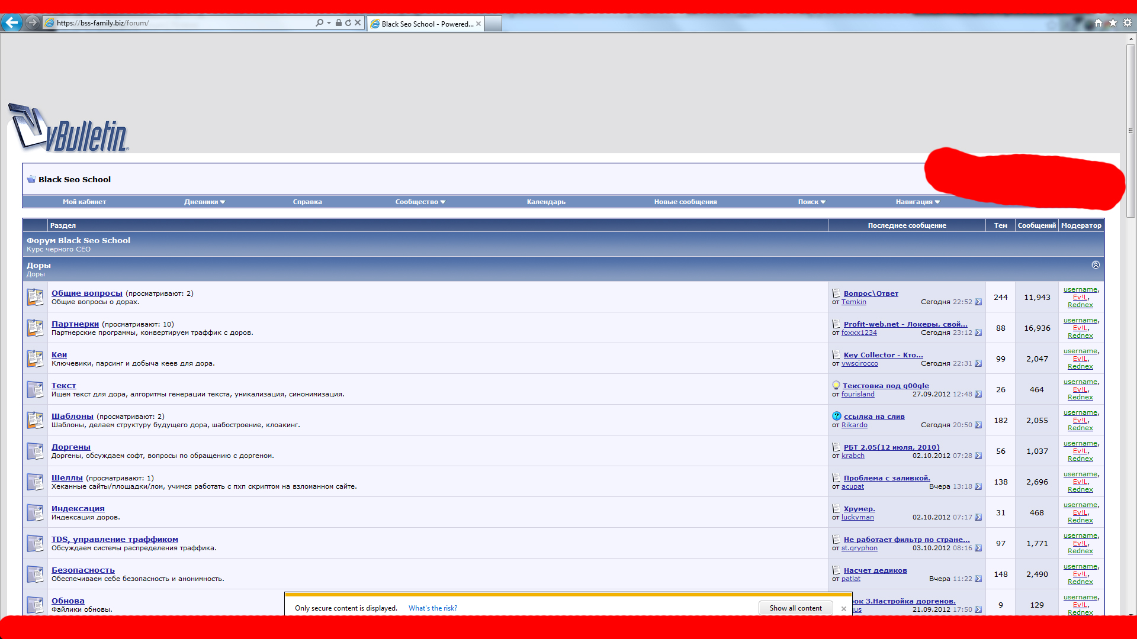
Task: Click the vBulletin logo
Action: click(x=68, y=128)
